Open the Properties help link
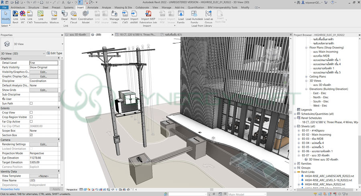 pyautogui.click(x=10, y=189)
